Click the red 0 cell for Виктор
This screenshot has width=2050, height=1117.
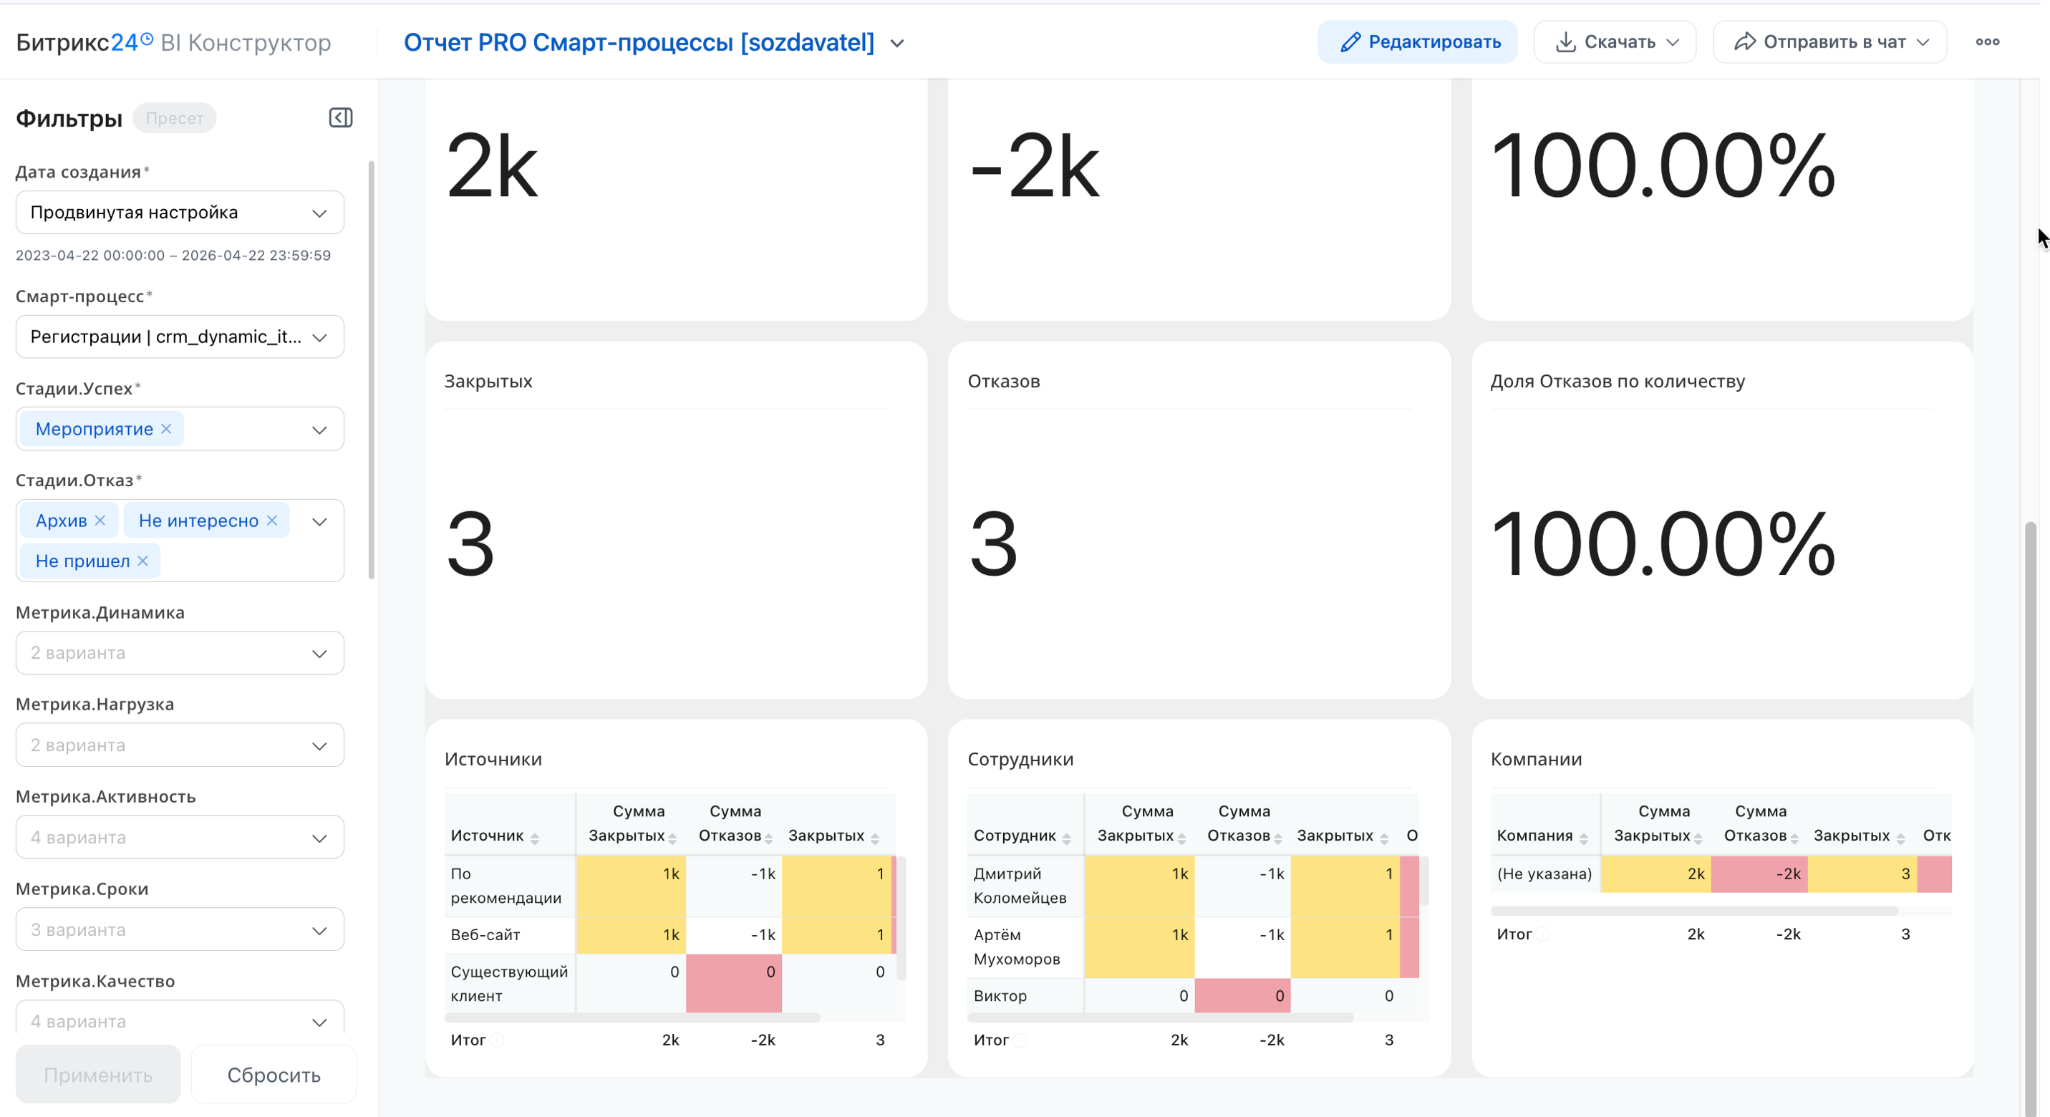coord(1242,996)
